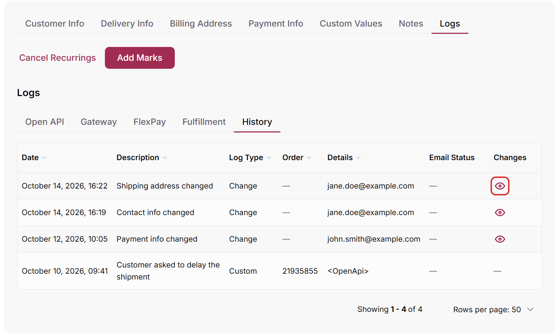Viewport: 559px width, 333px height.
Task: Click jane.doe@example.com in Contact info row
Action: click(x=370, y=213)
